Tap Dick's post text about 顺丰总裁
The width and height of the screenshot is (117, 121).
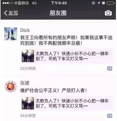(x=66, y=40)
